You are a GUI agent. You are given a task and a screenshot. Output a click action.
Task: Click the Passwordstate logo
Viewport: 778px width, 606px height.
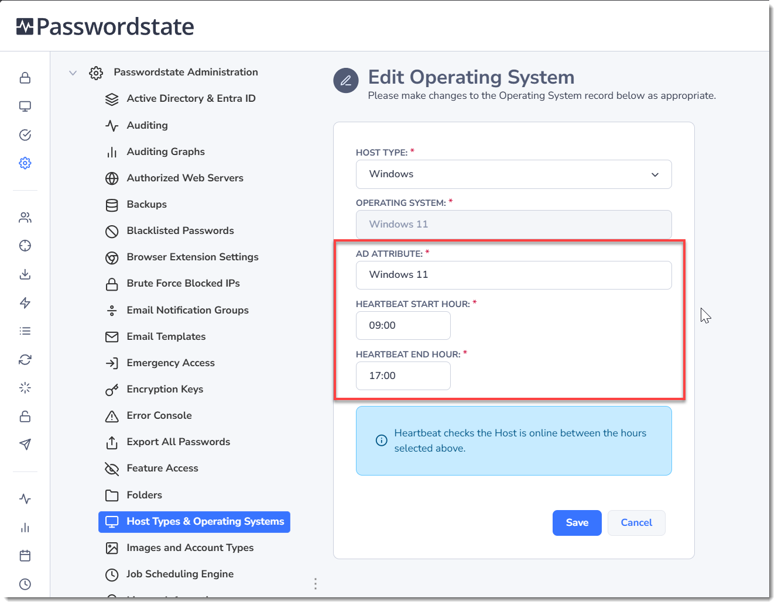105,26
